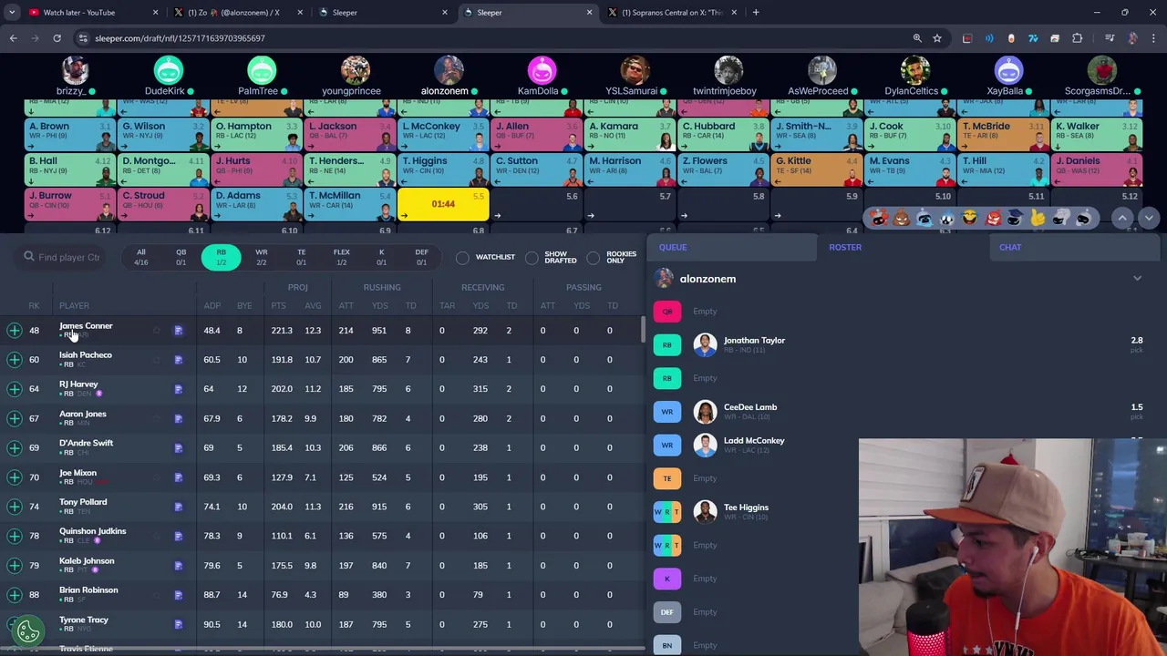This screenshot has width=1167, height=656.
Task: Open James Conner player notes icon
Action: click(179, 331)
